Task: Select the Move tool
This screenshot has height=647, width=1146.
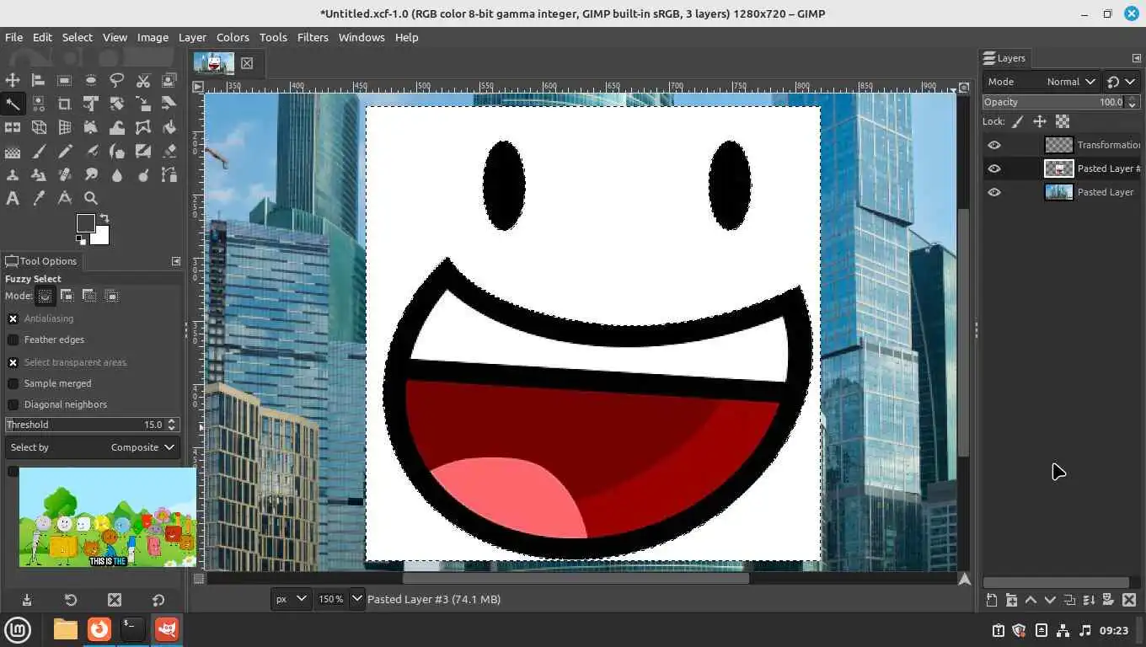Action: (13, 80)
